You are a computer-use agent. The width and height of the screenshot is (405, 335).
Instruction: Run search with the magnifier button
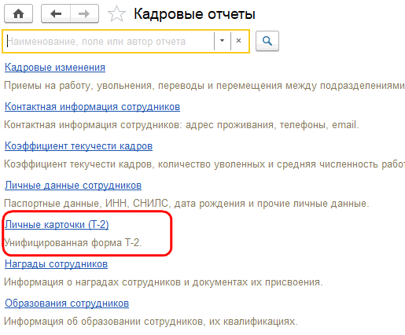pyautogui.click(x=267, y=41)
